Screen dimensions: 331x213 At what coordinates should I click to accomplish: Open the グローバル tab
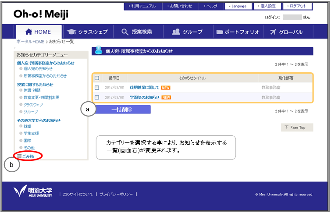[x=288, y=32]
